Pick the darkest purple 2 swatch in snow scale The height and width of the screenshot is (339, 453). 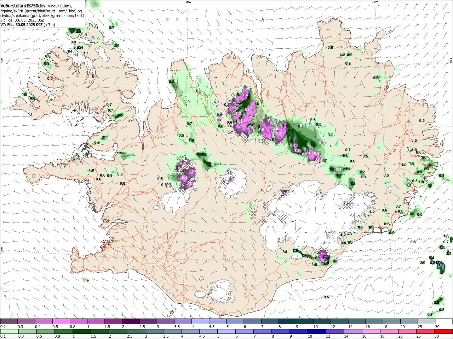131,321
